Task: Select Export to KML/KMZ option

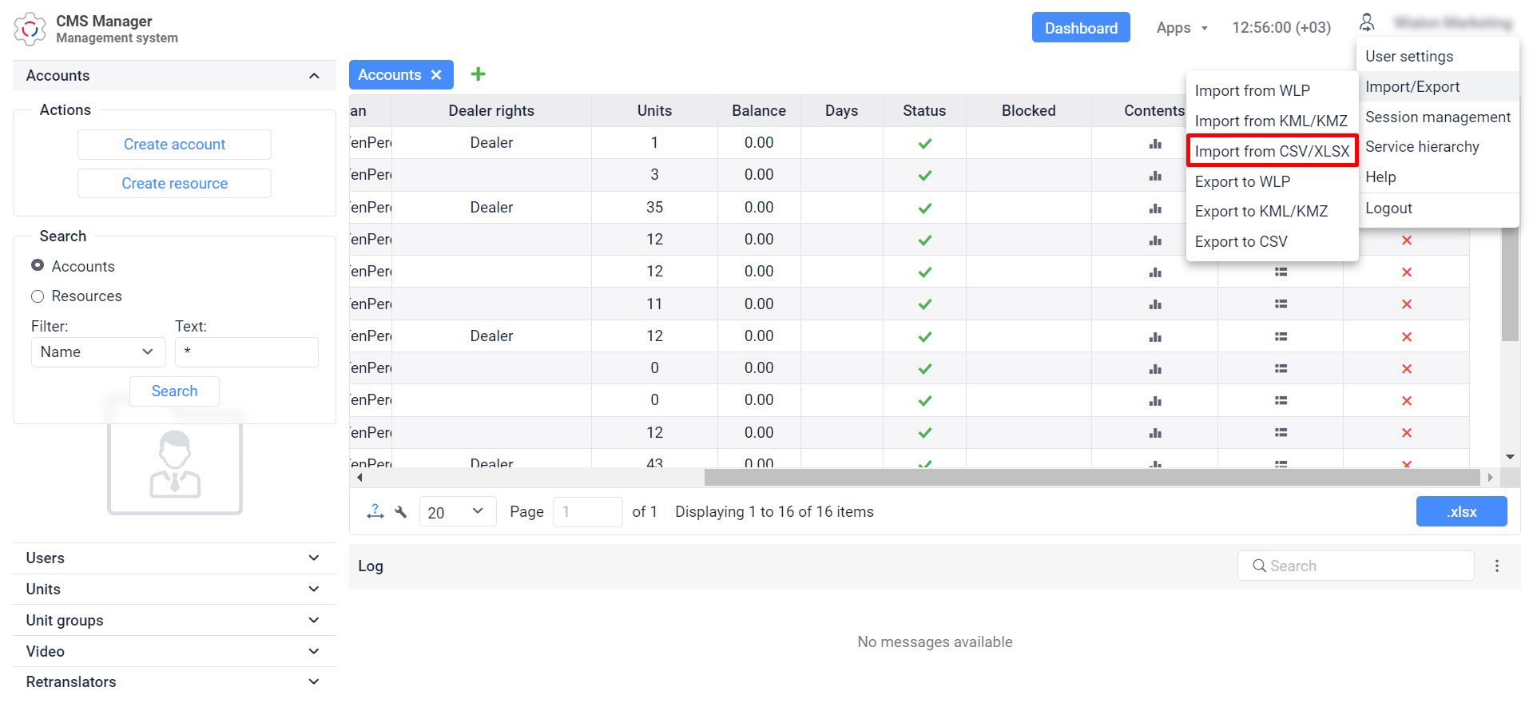Action: (1261, 212)
